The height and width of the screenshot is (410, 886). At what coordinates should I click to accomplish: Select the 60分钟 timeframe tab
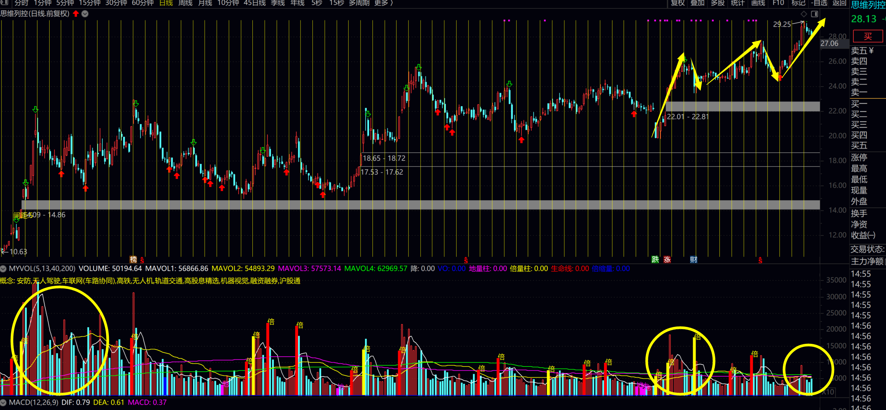tap(142, 3)
